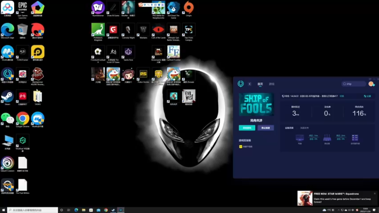
Task: Stop acceleration with the 停止加速 button
Action: tap(266, 128)
